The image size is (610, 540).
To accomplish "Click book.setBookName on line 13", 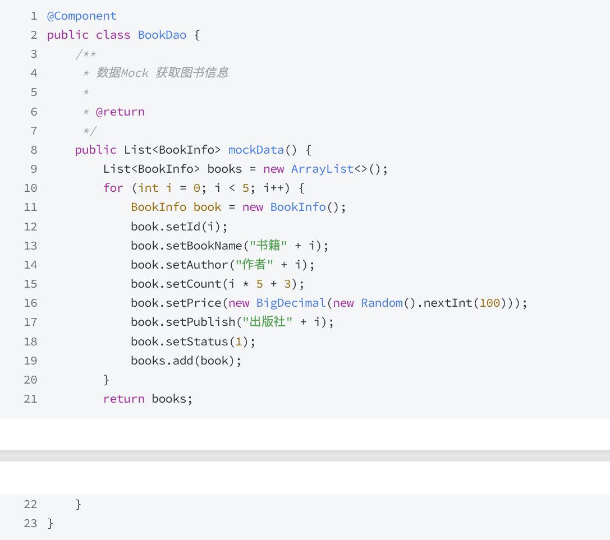I will [x=186, y=246].
